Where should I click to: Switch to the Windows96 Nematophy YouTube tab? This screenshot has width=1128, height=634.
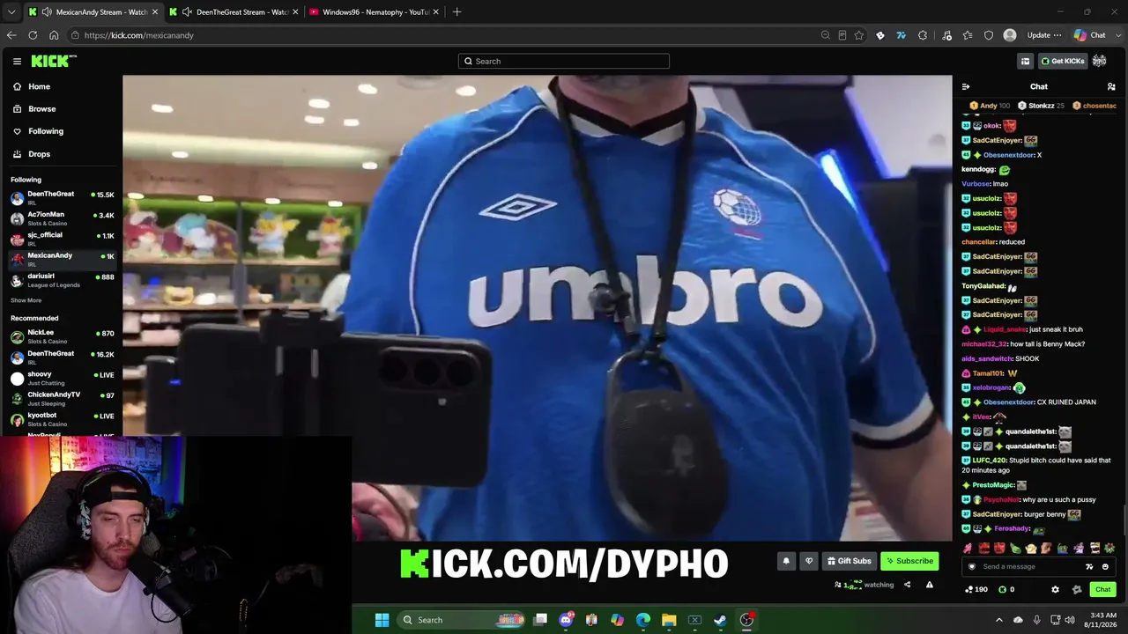375,12
